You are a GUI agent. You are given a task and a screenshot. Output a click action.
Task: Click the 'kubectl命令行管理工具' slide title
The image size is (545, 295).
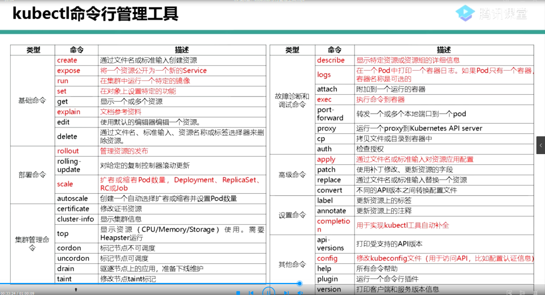[x=95, y=14]
